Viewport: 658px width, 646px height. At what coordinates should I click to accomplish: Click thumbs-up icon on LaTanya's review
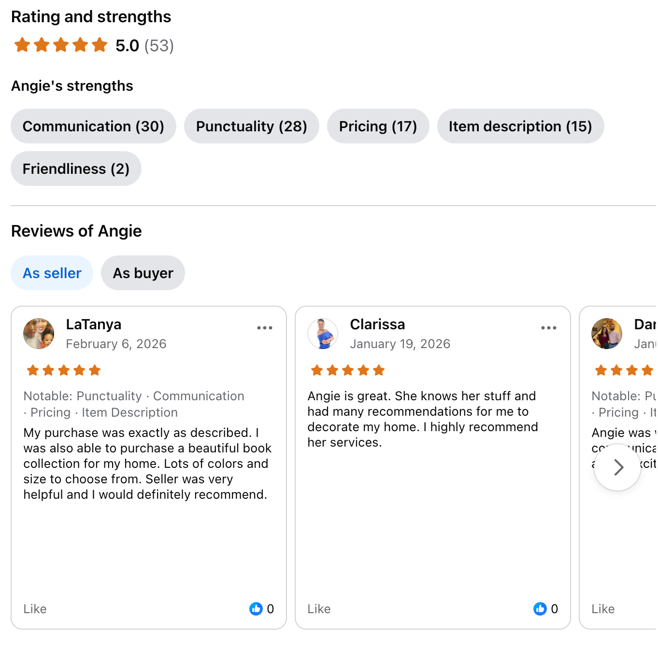256,609
